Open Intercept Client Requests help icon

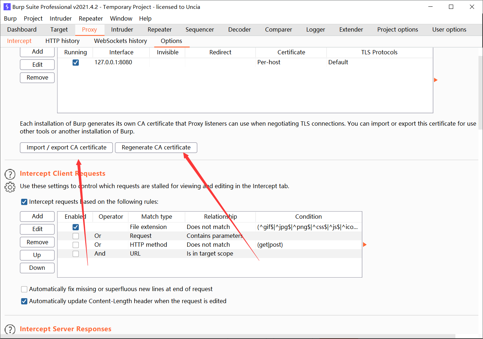click(x=10, y=174)
